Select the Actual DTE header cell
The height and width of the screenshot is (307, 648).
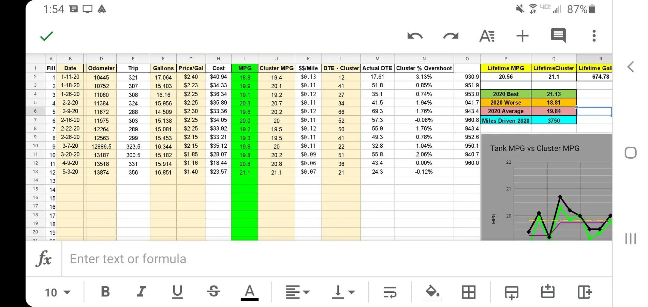(377, 68)
